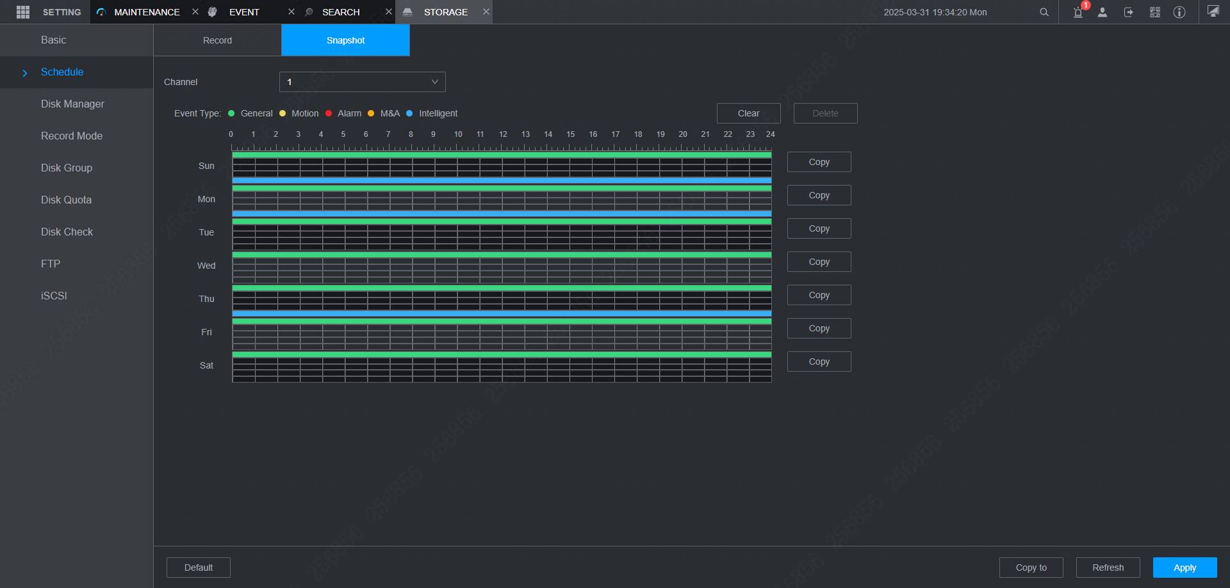
Task: Open Basic in the sidebar
Action: 76,40
